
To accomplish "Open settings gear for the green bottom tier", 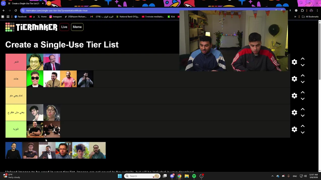I will pos(294,129).
